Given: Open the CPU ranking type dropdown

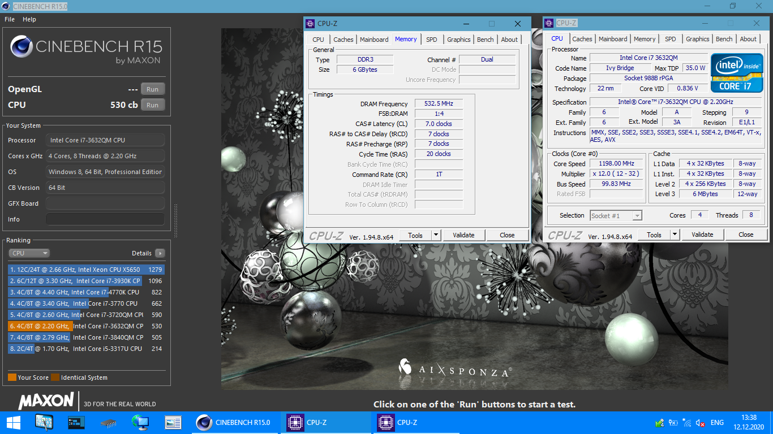Looking at the screenshot, I should coord(29,253).
